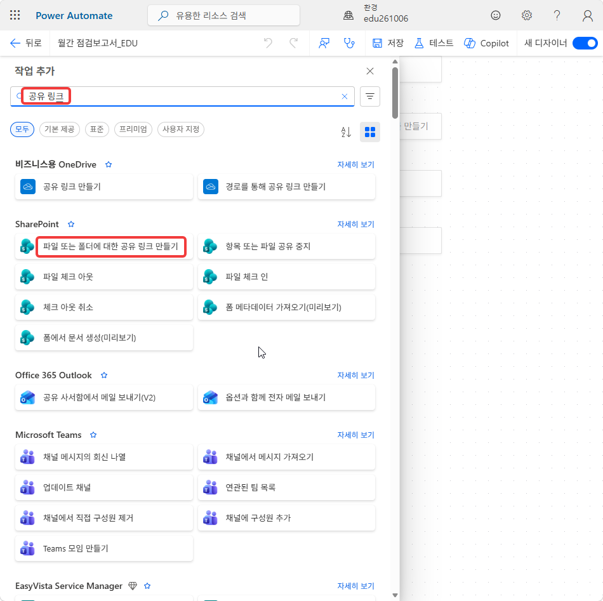Run the flow with 테스트
The height and width of the screenshot is (601, 603).
[x=434, y=43]
